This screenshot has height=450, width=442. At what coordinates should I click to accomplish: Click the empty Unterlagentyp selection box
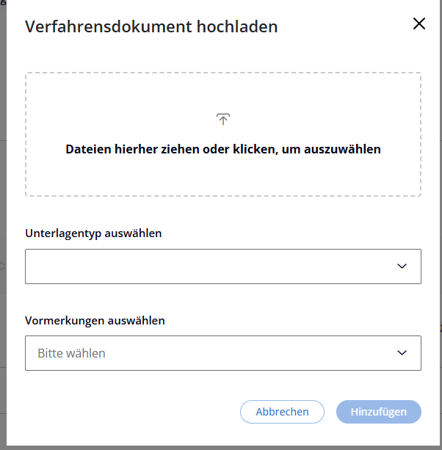[184, 266]
